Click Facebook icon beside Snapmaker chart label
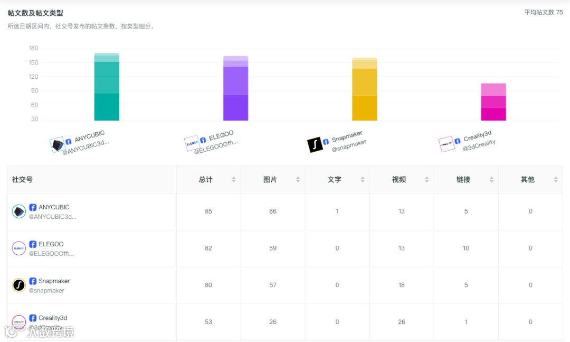Viewport: 570px width, 342px height. (x=326, y=141)
